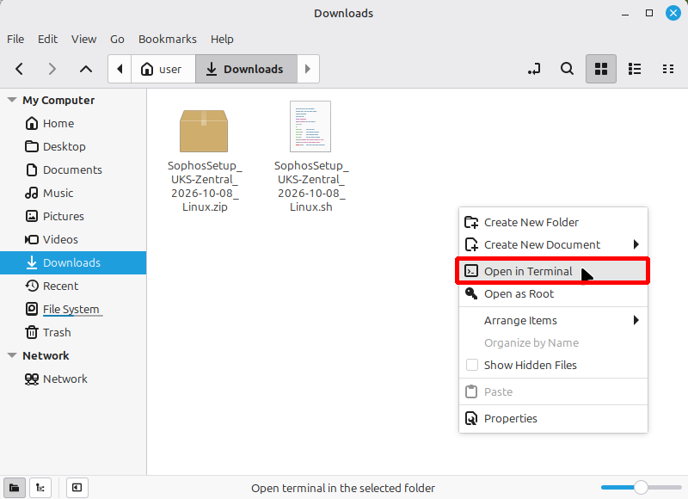Collapse the Network section

[x=12, y=355]
